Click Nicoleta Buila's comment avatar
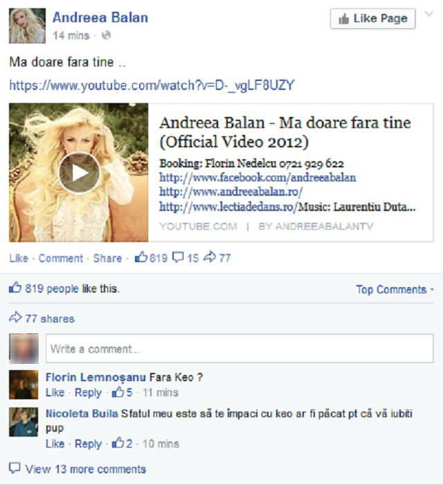The image size is (443, 485). (24, 422)
